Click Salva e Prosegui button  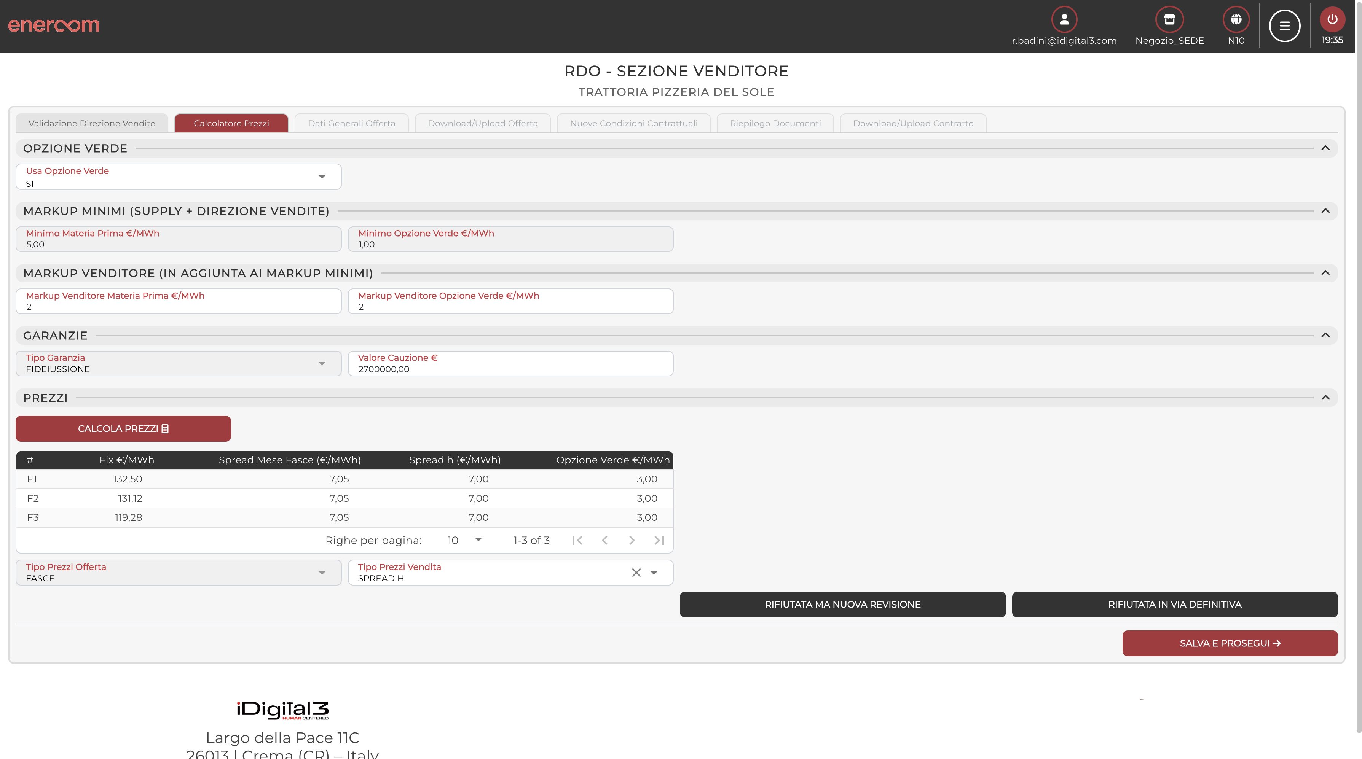[1229, 643]
